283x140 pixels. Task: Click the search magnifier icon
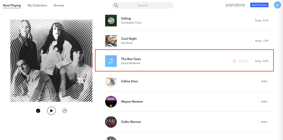click(116, 5)
